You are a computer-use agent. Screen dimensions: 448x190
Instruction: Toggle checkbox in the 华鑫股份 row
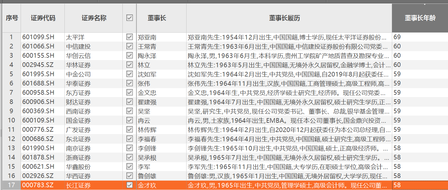pos(129,167)
